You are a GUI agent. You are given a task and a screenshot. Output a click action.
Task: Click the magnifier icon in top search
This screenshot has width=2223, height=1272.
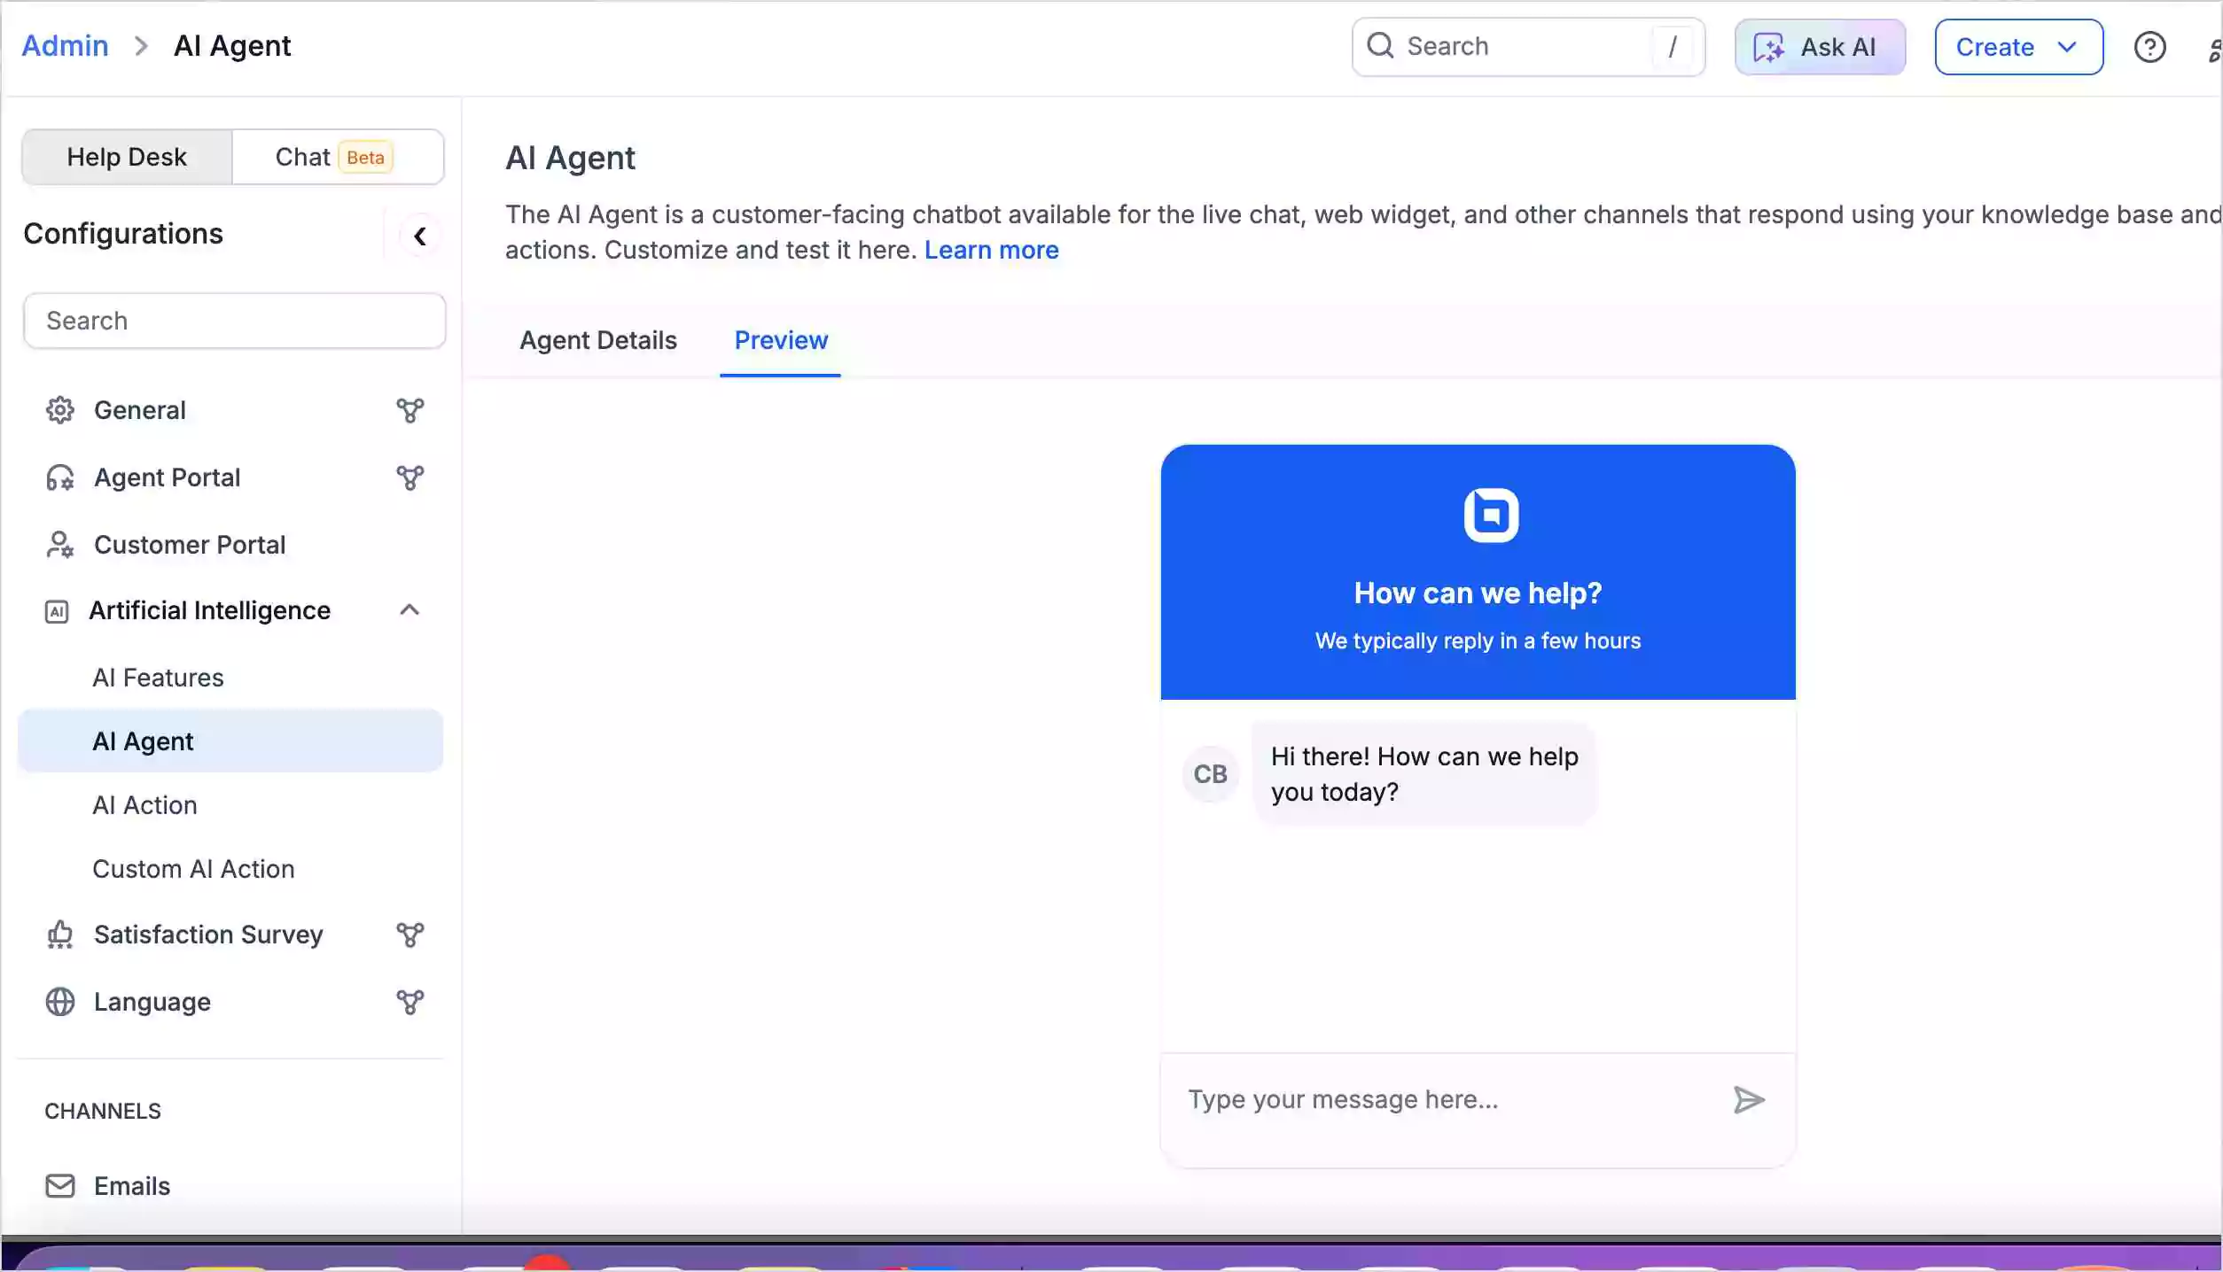coord(1380,45)
